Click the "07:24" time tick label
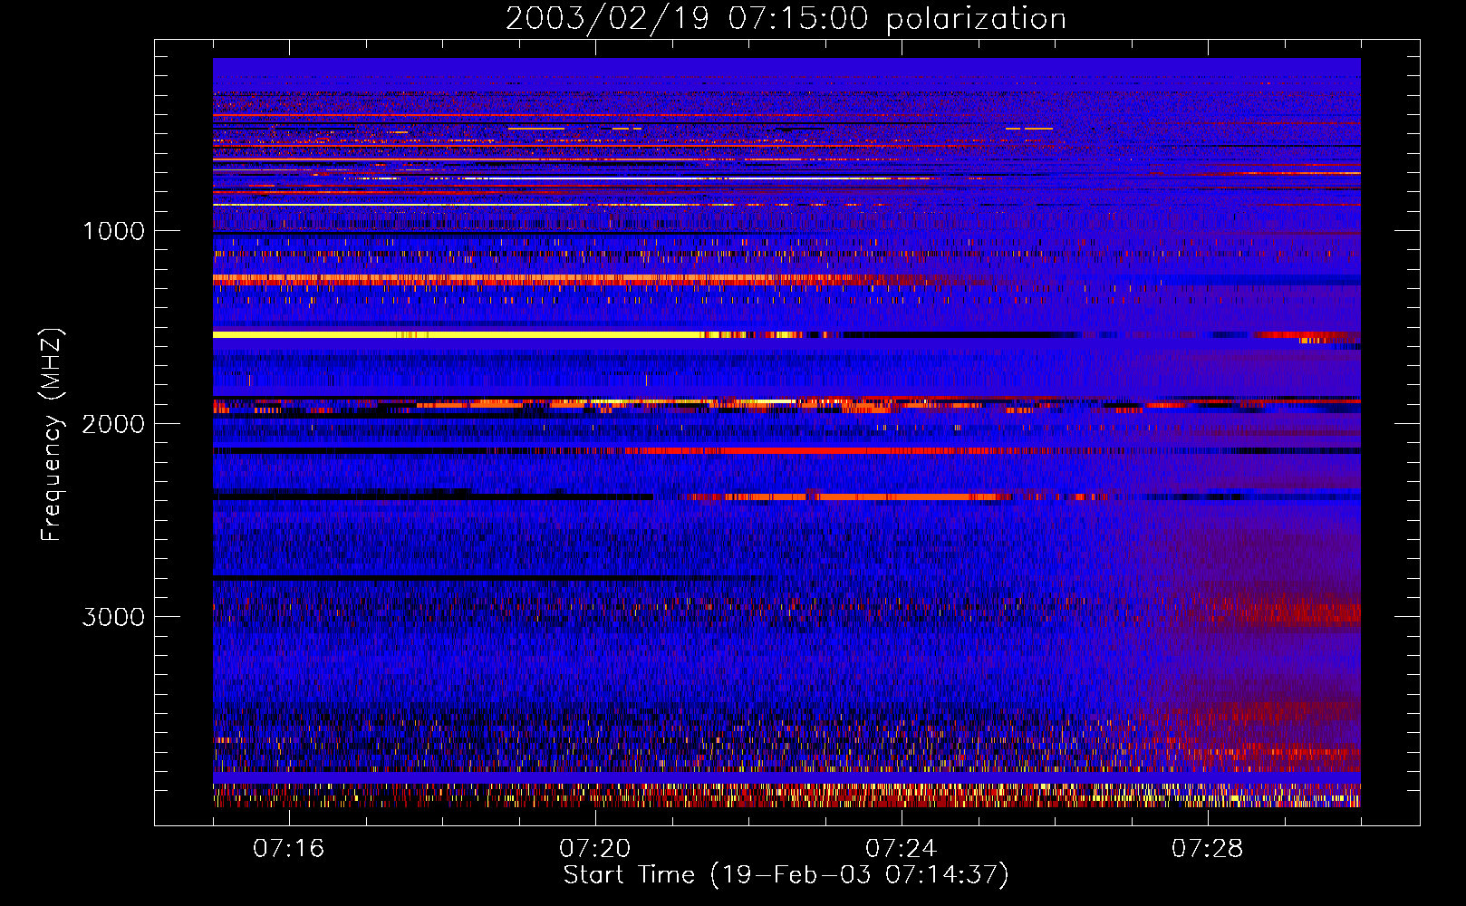The height and width of the screenshot is (906, 1466). click(x=902, y=849)
